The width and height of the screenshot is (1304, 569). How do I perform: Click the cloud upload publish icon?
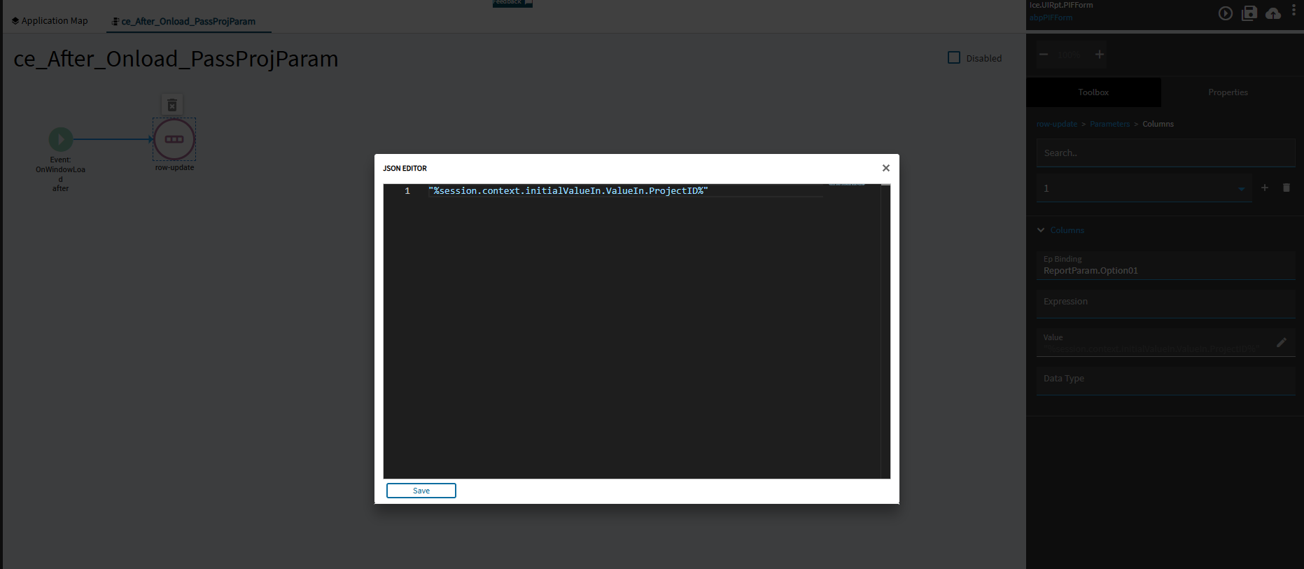coord(1273,13)
